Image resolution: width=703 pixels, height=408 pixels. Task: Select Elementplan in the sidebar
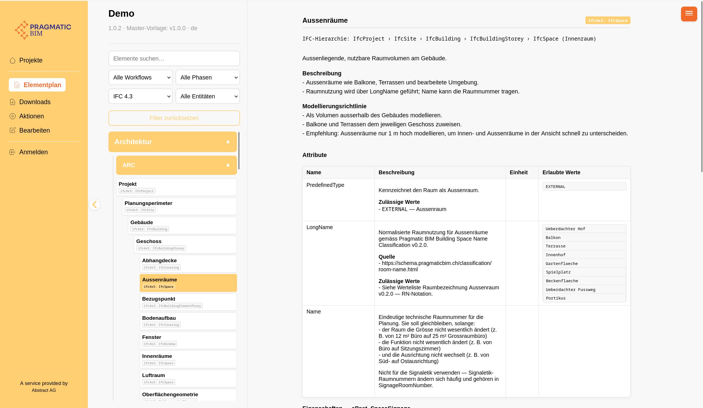click(x=37, y=85)
